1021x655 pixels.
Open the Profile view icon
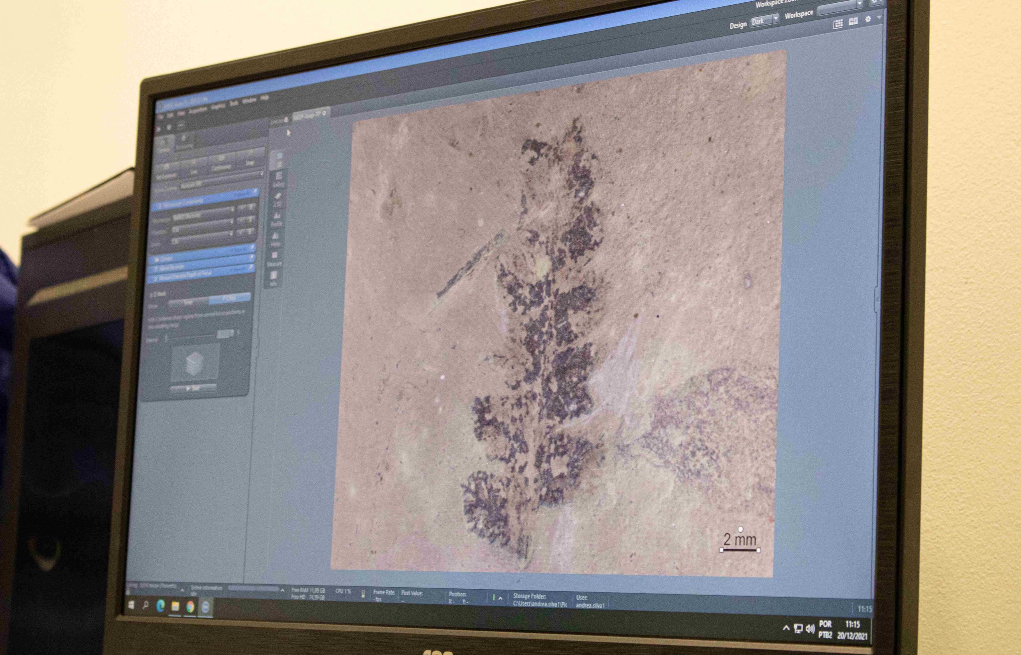click(277, 219)
